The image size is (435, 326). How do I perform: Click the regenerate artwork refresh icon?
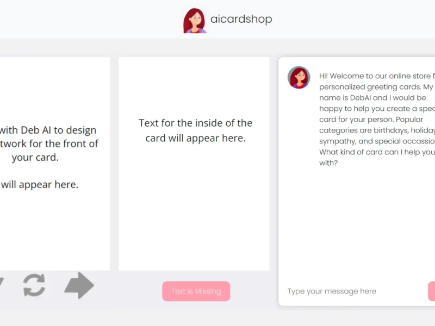(34, 285)
